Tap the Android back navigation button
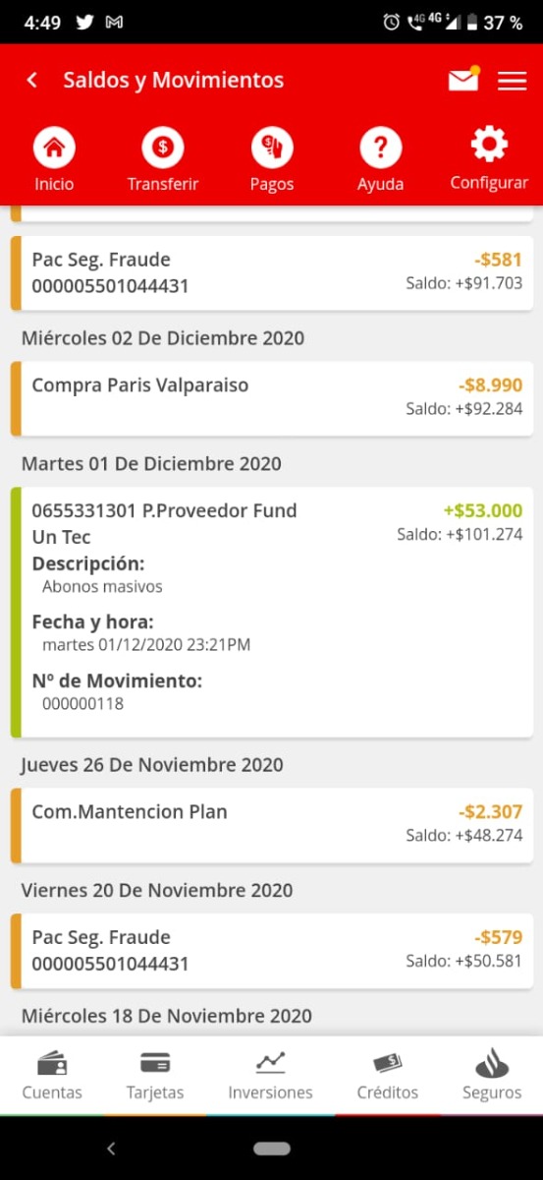The image size is (543, 1180). point(111,1148)
